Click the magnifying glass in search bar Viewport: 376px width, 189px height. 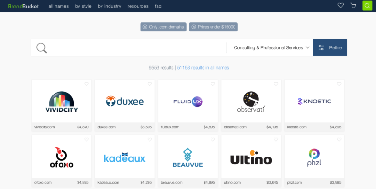point(41,48)
